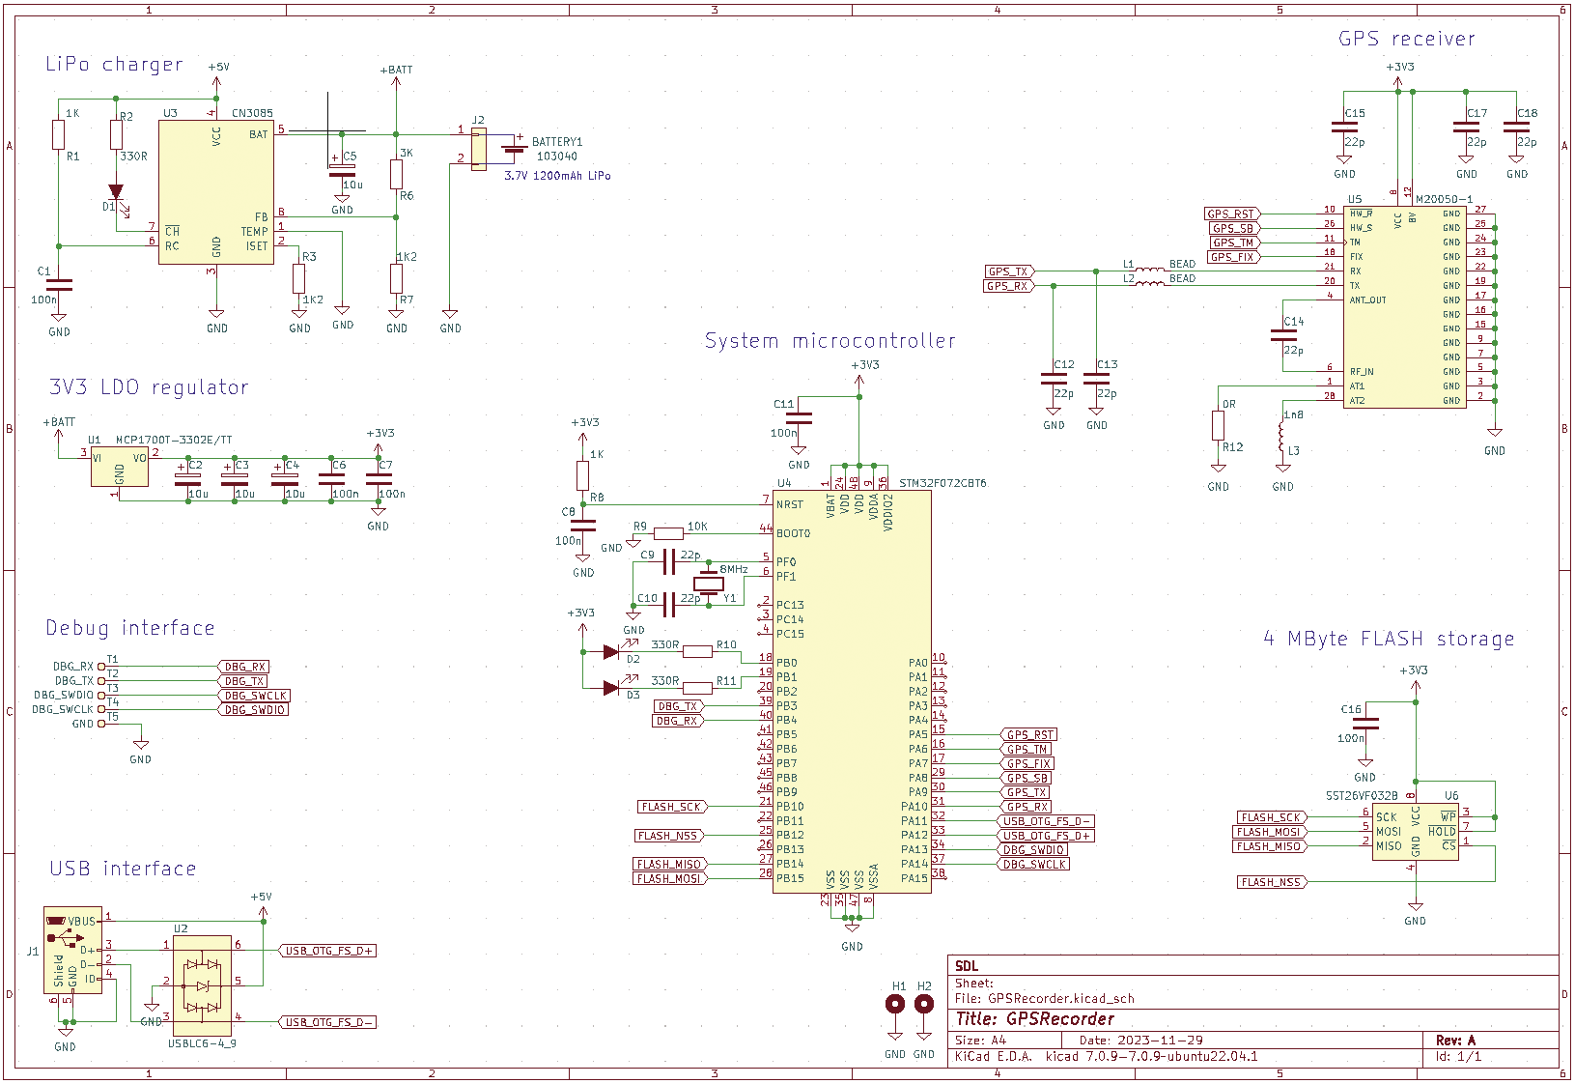The width and height of the screenshot is (1575, 1084).
Task: Click the USB connector J1 symbol
Action: [x=72, y=950]
